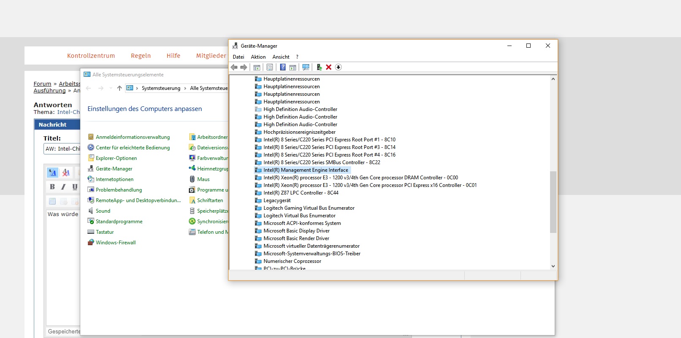Select PCI Express Root Port #4 - 8C16

(330, 155)
